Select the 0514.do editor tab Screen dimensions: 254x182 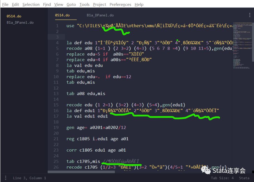pos(62,15)
